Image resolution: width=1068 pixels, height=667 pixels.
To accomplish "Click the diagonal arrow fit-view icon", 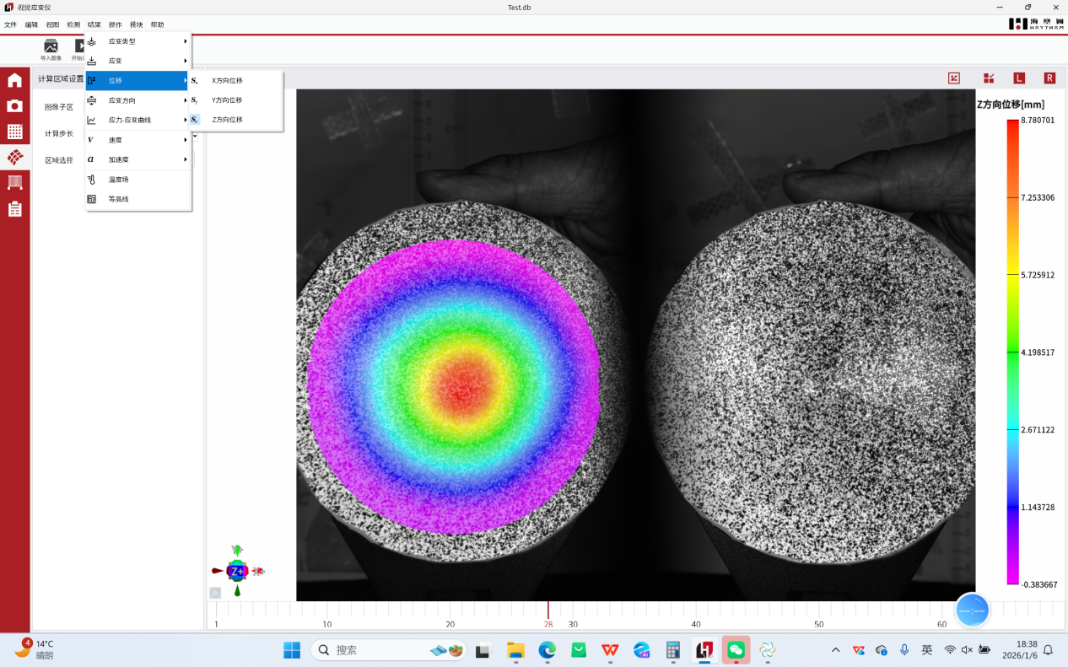I will pos(954,78).
